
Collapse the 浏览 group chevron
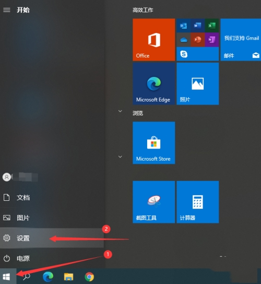pyautogui.click(x=120, y=111)
